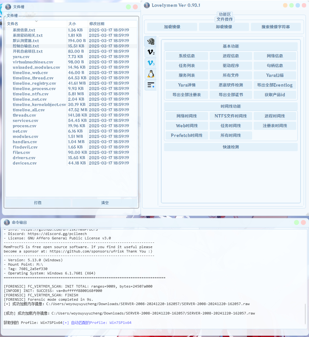Screen dimensions: 309x337
Task: Switch to the Volatility 3 sidebar icon
Action: [151, 63]
